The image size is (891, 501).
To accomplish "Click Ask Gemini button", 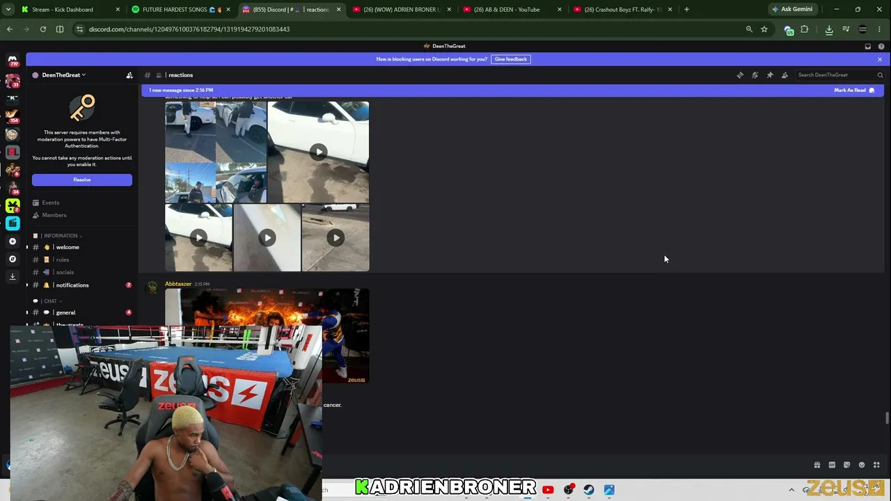I will click(792, 10).
